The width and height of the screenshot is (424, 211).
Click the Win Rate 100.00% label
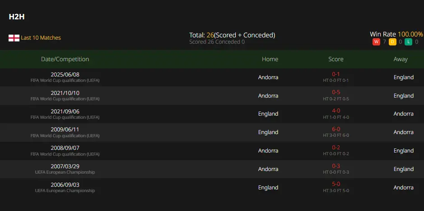click(396, 34)
